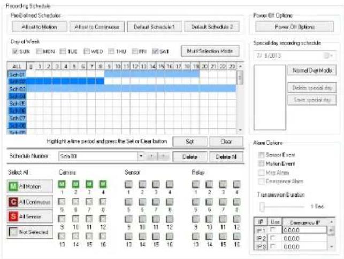Click the Clear button
The width and height of the screenshot is (344, 259).
pyautogui.click(x=226, y=142)
